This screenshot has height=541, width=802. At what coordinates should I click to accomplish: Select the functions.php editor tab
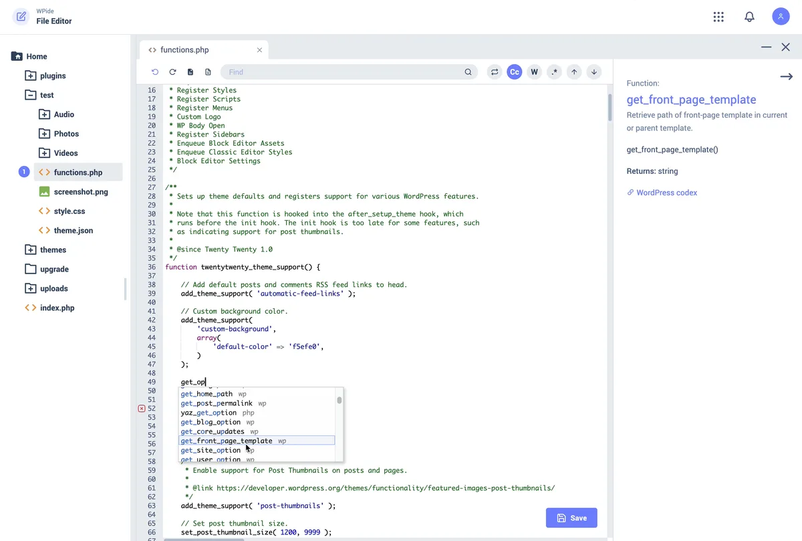tap(205, 50)
